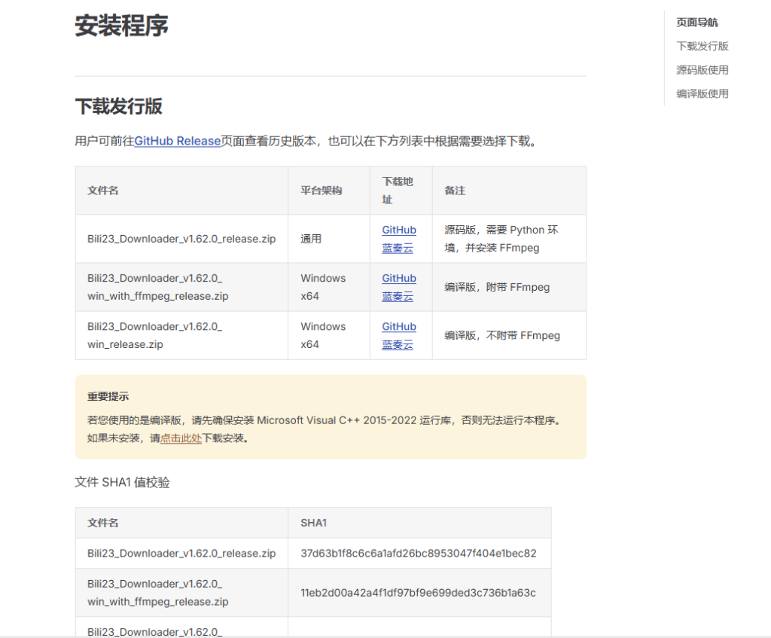Image resolution: width=771 pixels, height=638 pixels.
Task: Click 蓝奏云 link for 不附带 FFmpeg build
Action: tap(398, 345)
